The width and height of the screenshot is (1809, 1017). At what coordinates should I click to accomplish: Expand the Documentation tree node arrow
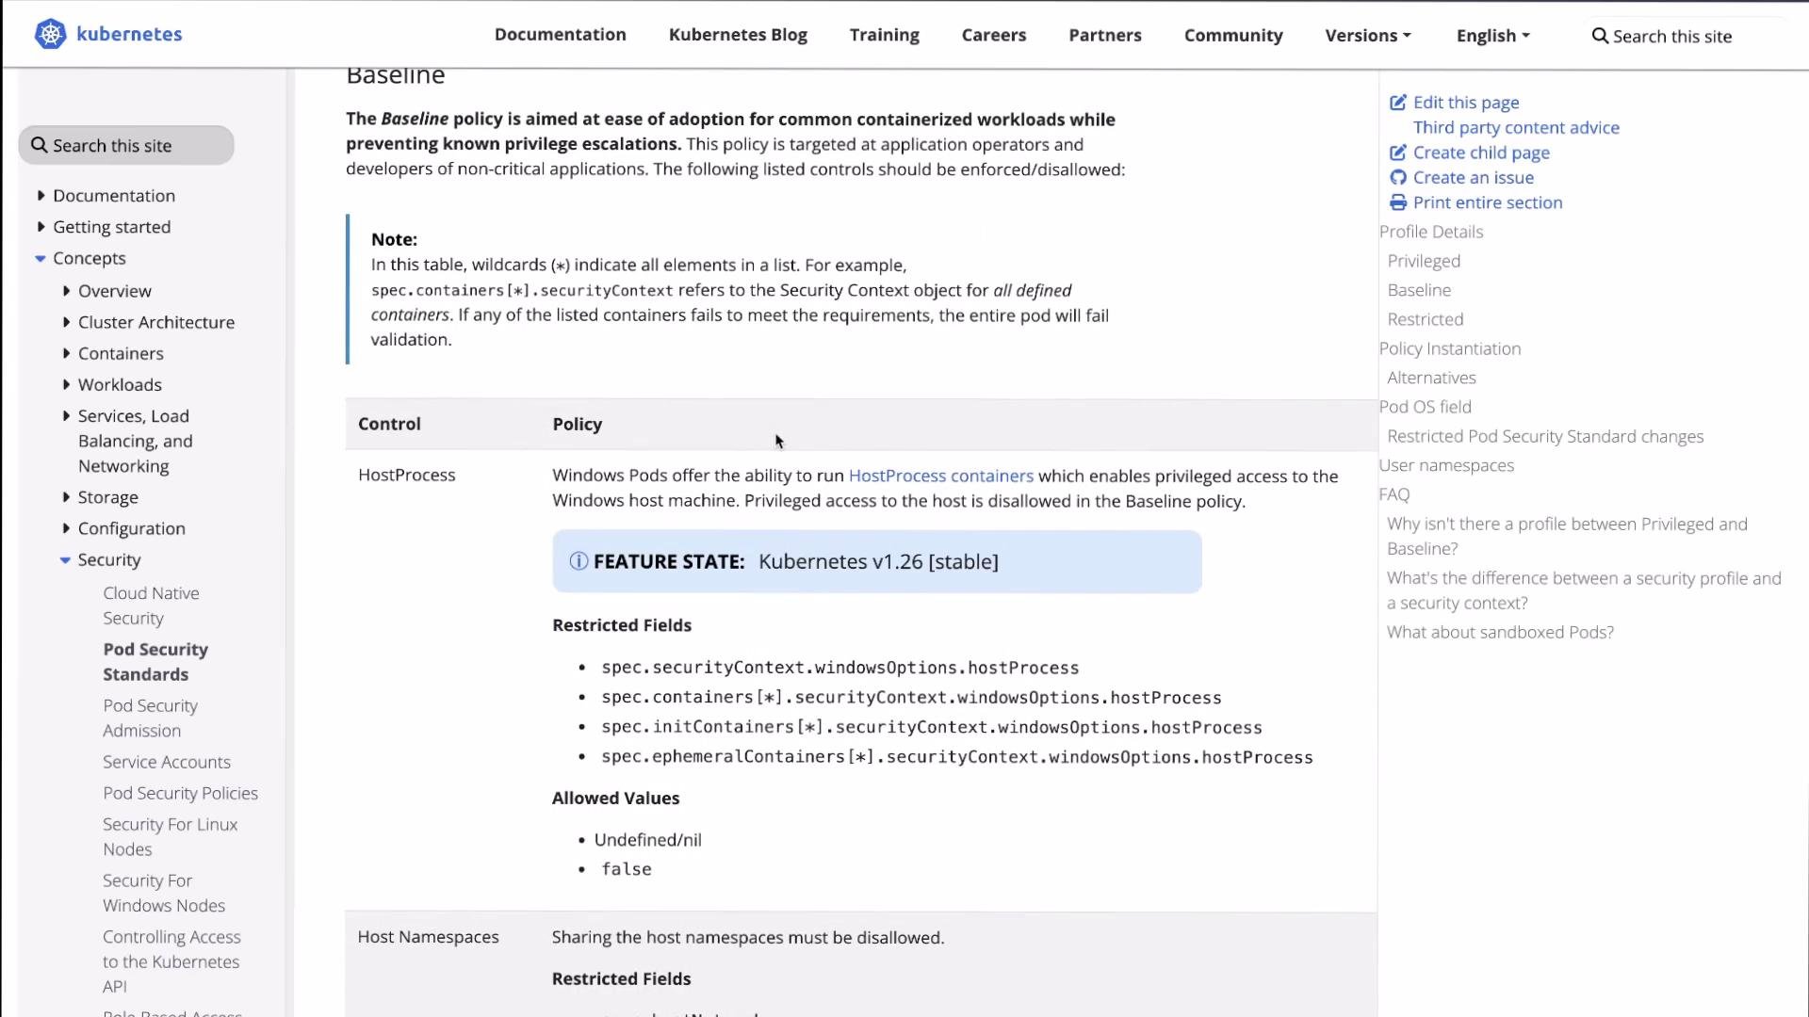[41, 196]
